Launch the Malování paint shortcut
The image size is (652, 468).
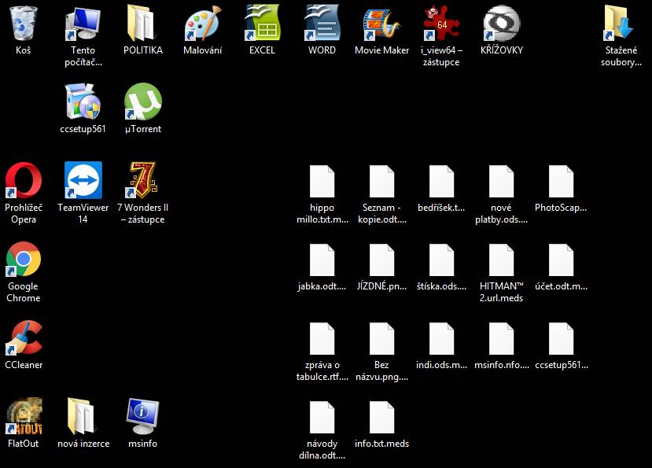(202, 24)
